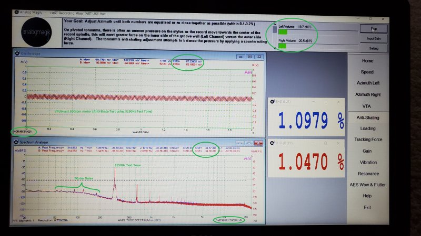Go to the Home menu item

pyautogui.click(x=367, y=61)
